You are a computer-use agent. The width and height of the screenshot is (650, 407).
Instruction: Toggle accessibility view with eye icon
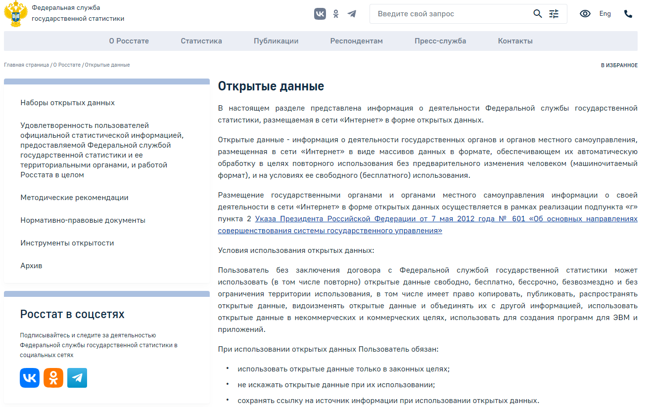585,14
